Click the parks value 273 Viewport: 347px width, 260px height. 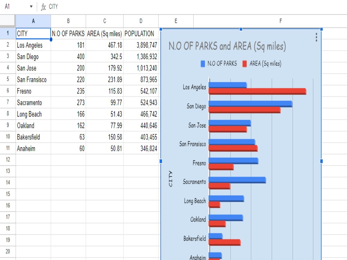68,103
